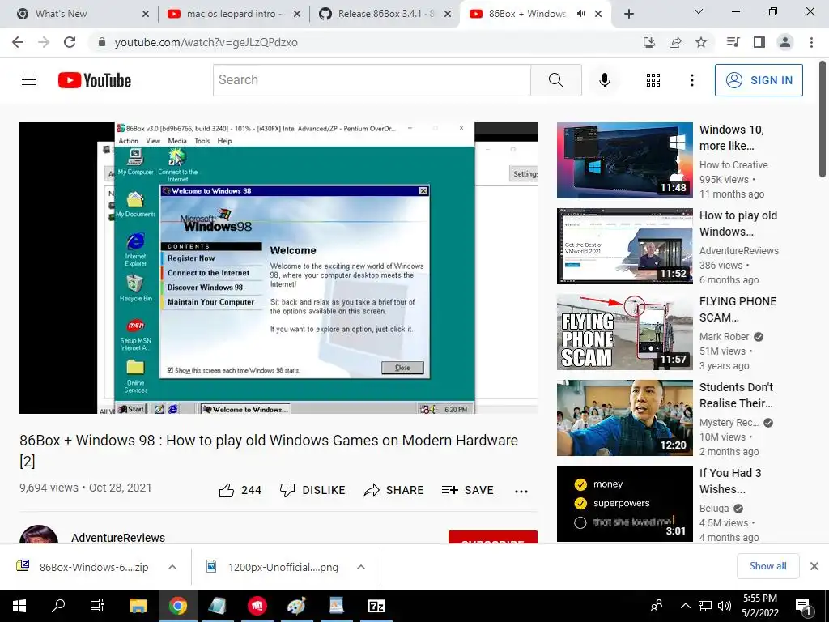
Task: Go to YouTube home via logo
Action: click(95, 80)
